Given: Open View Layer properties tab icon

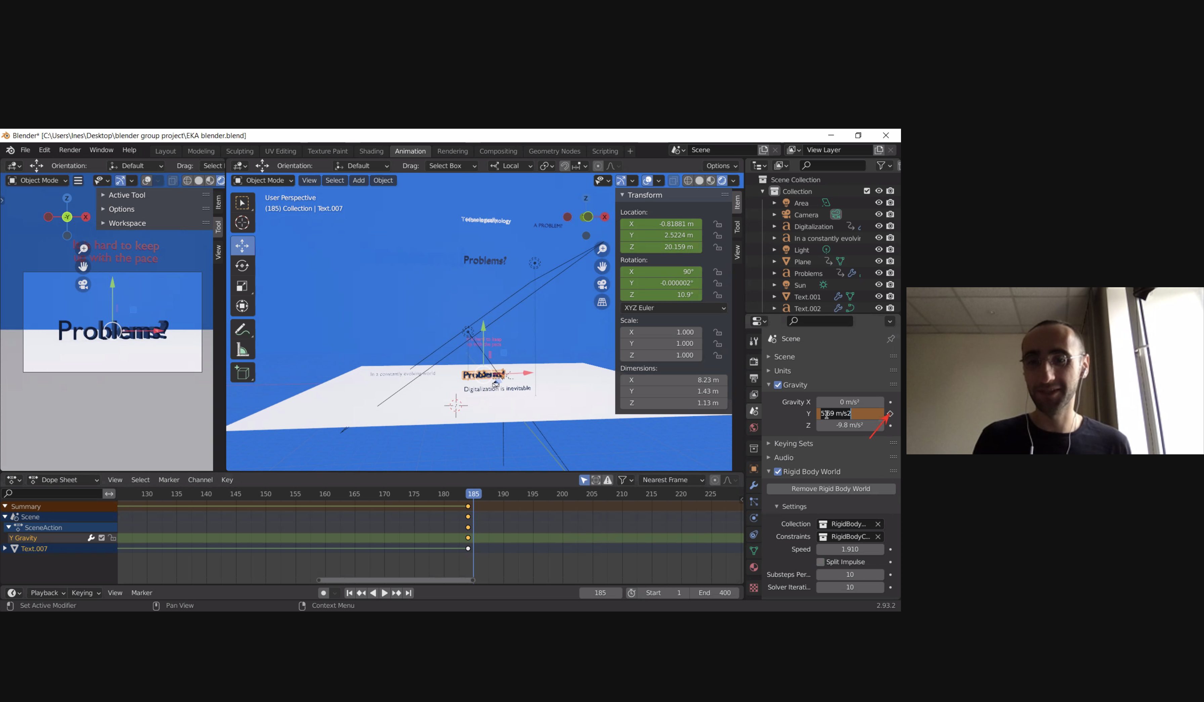Looking at the screenshot, I should point(754,395).
